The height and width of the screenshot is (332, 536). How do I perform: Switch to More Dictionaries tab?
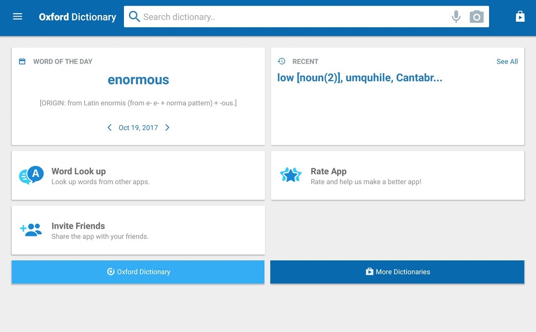point(397,272)
